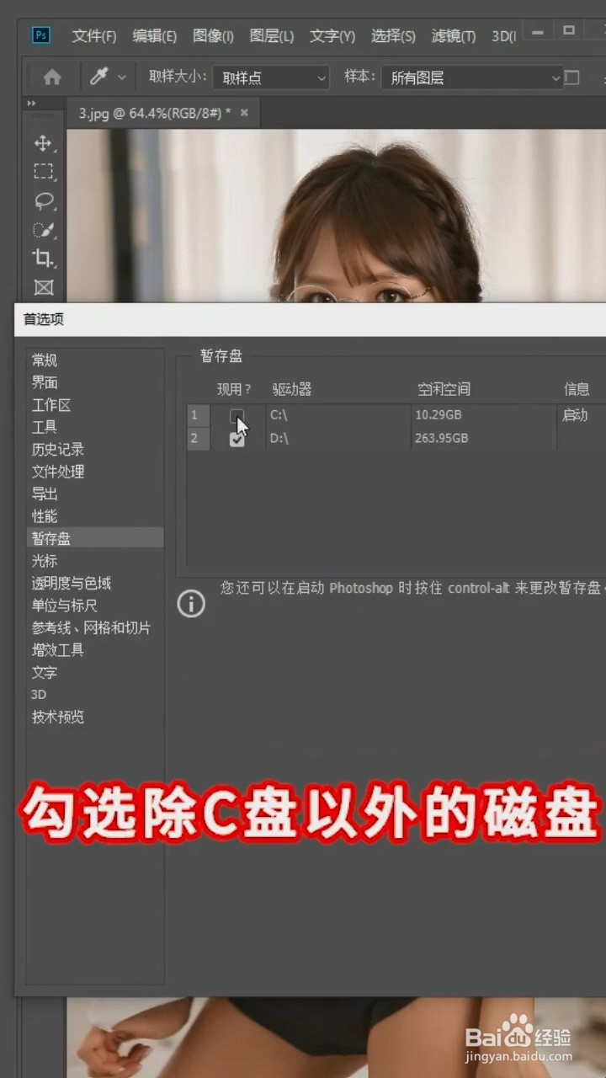Image resolution: width=606 pixels, height=1078 pixels.
Task: Select the Rectangular Marquee tool
Action: point(43,172)
